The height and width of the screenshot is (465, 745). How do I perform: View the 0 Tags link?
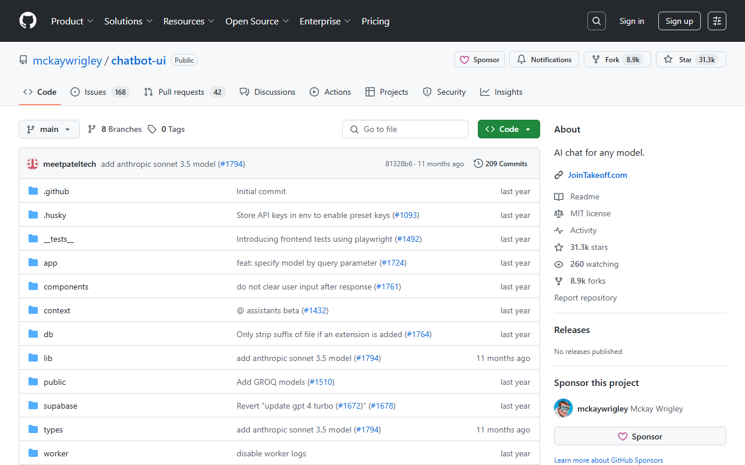tap(166, 129)
